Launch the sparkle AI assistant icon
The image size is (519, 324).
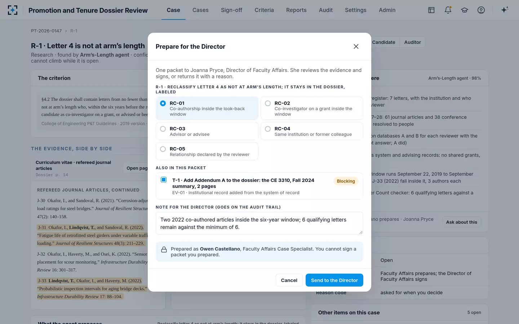click(505, 10)
